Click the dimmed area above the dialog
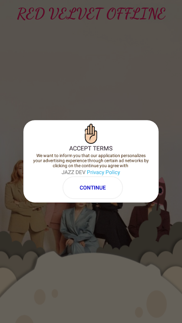182x323 pixels. point(91,70)
